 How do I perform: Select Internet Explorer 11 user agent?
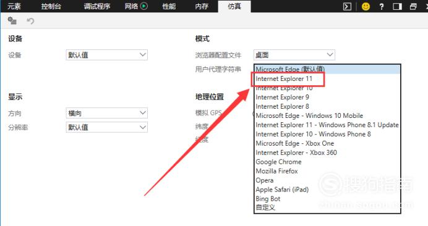tap(327, 79)
